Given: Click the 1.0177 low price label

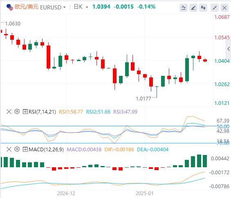Looking at the screenshot, I should [144, 98].
